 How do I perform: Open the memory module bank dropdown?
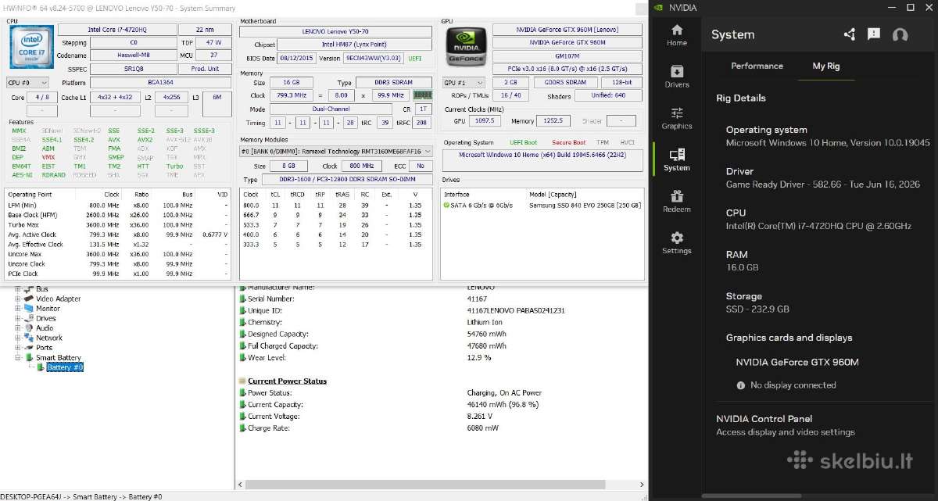click(x=335, y=152)
